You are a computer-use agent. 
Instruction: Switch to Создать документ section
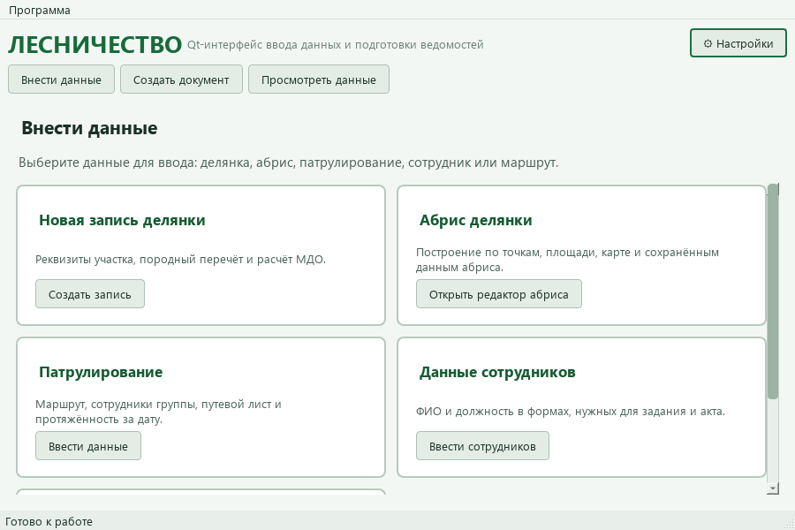point(181,79)
